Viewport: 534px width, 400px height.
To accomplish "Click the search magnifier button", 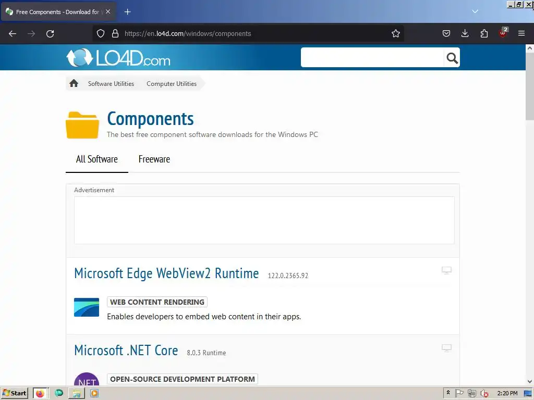I will tap(452, 58).
